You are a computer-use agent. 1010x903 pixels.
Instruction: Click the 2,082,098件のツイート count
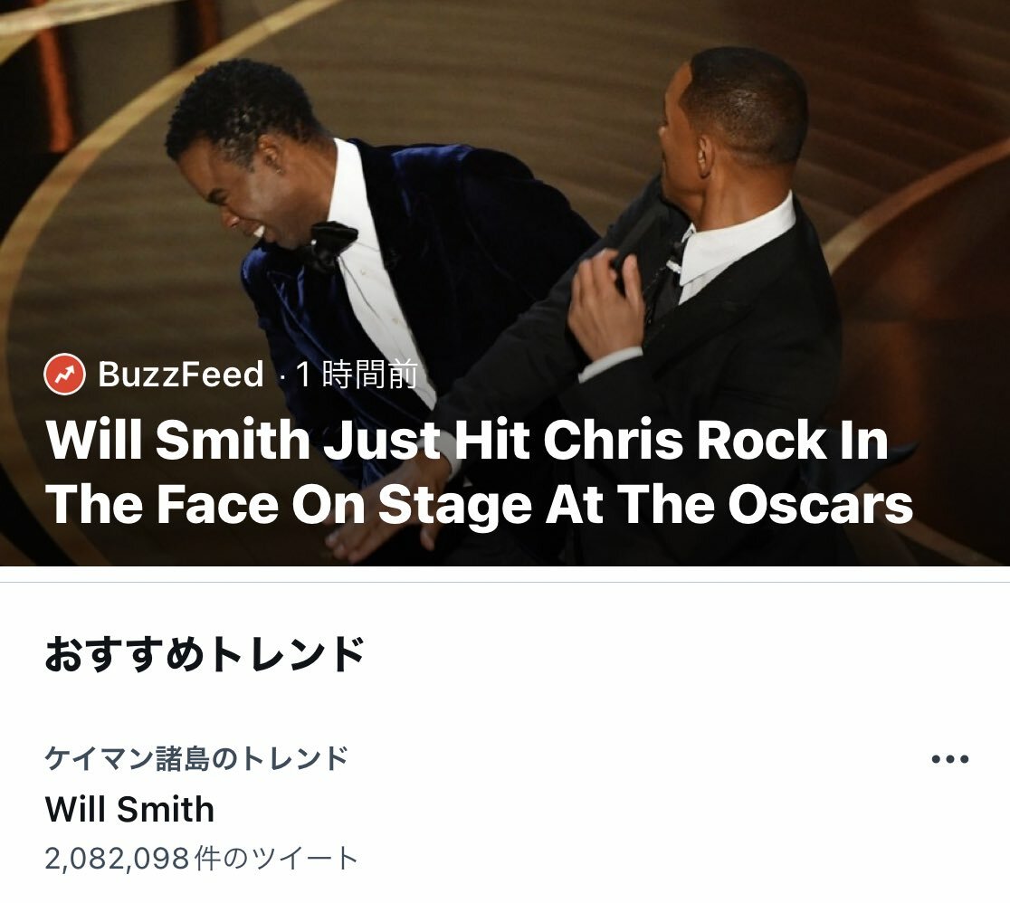click(x=201, y=859)
